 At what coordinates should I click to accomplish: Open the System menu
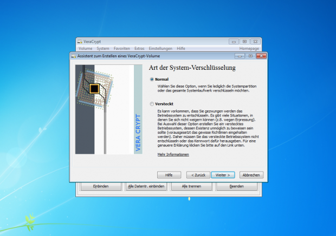point(102,48)
